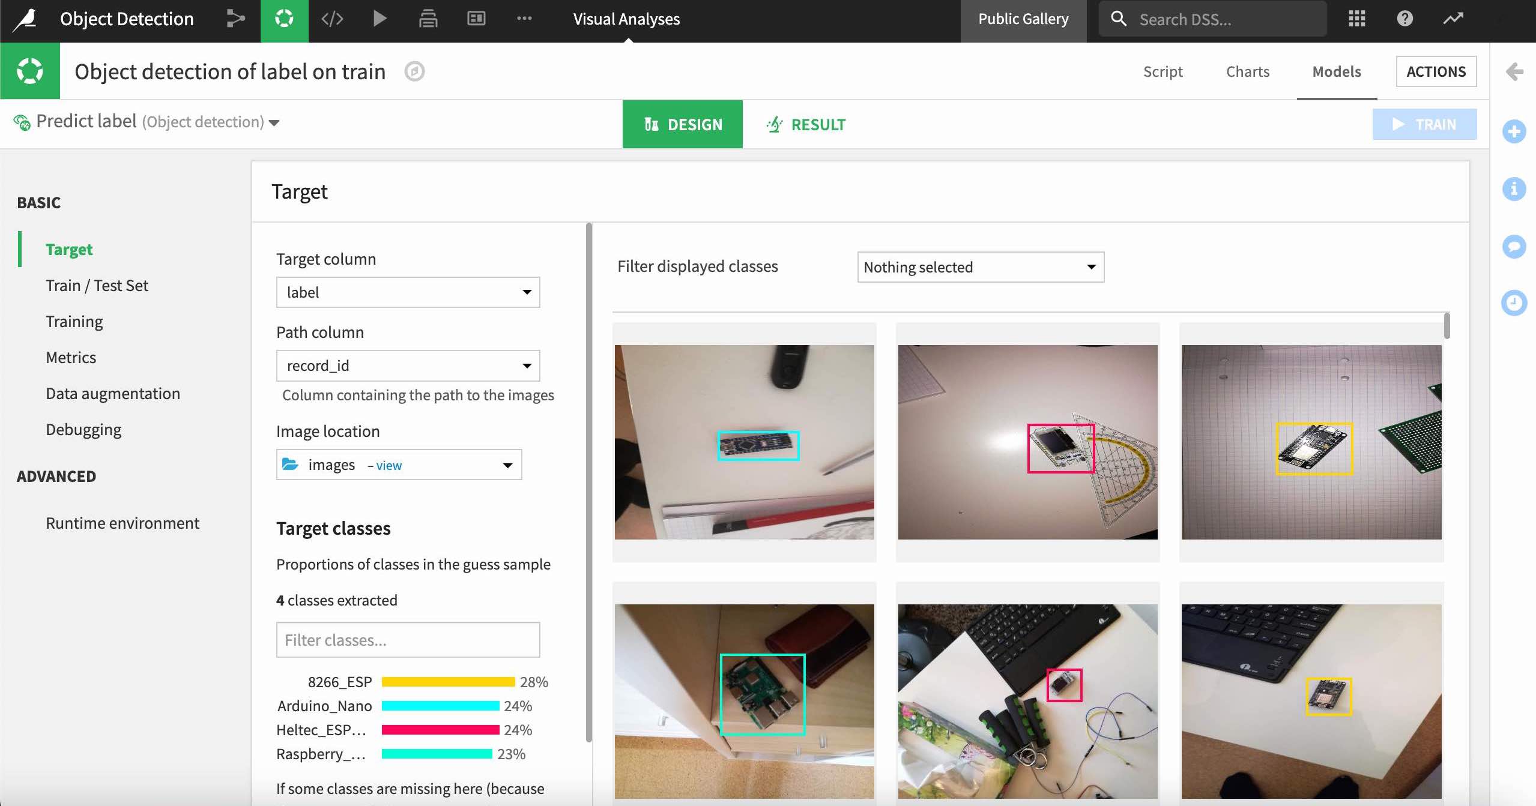Open the code notebooks icon
Viewport: 1536px width, 806px height.
[333, 19]
